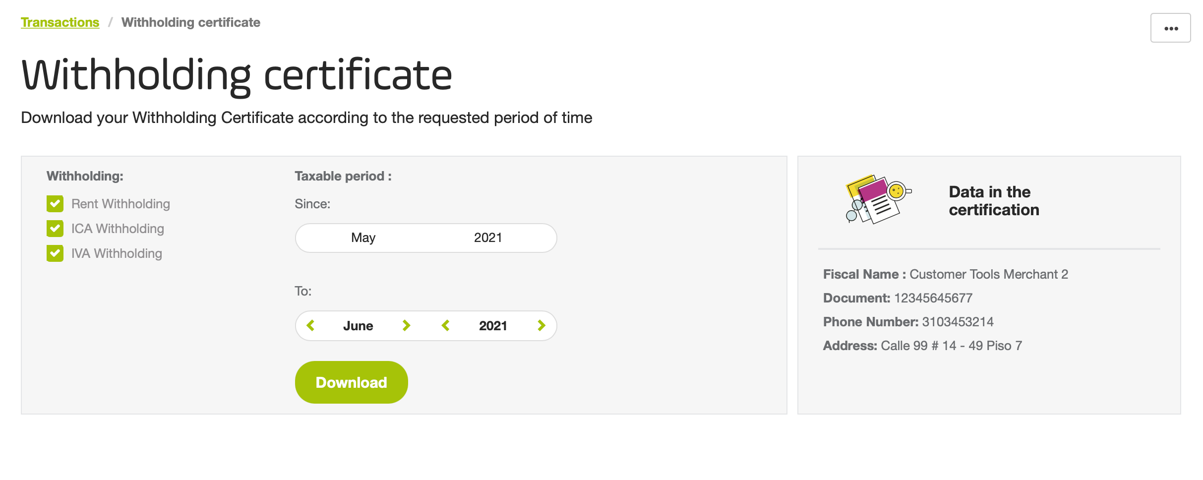Select the Data in the certification heading
Image resolution: width=1203 pixels, height=480 pixels.
(x=994, y=201)
